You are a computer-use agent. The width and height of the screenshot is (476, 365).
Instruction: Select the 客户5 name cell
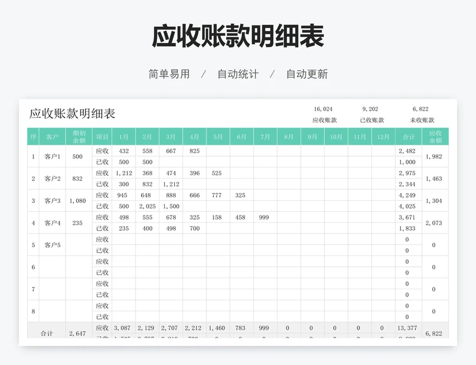52,245
